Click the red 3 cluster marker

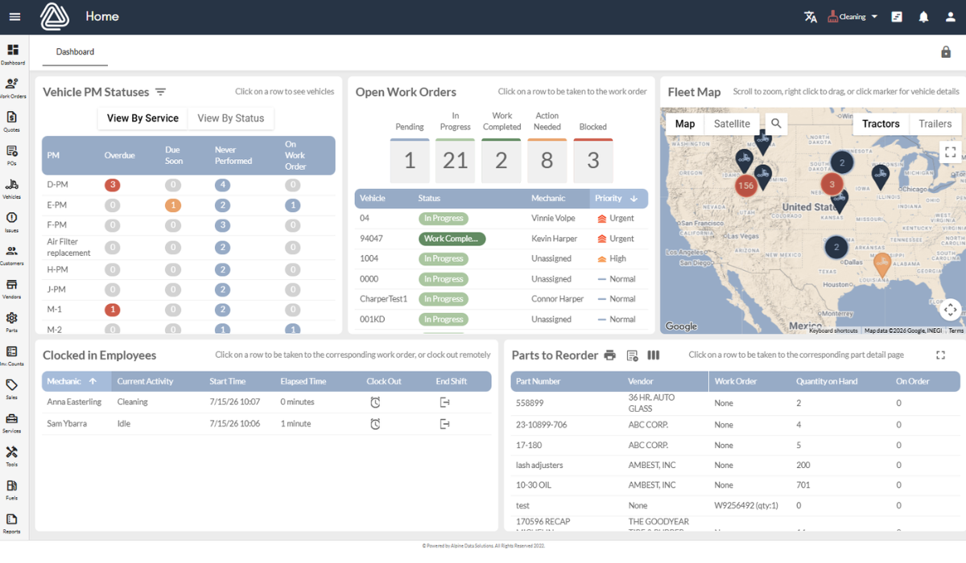832,184
